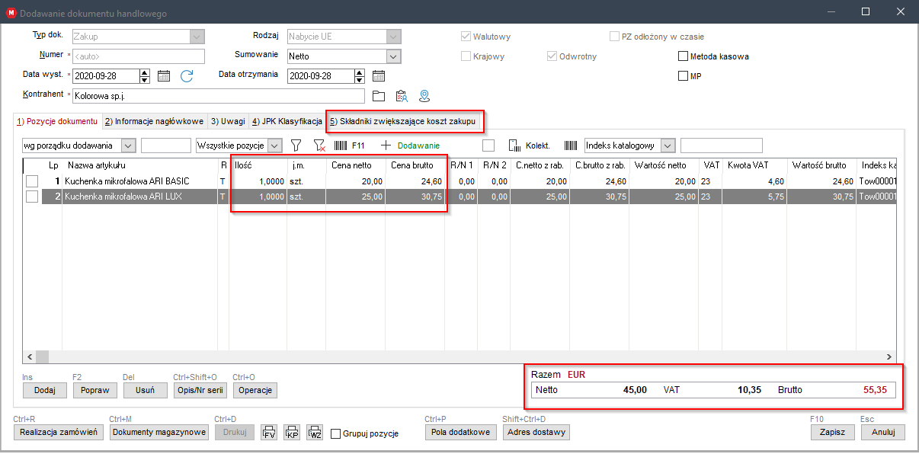This screenshot has height=454, width=919.
Task: Click the Usuń button
Action: tap(145, 390)
